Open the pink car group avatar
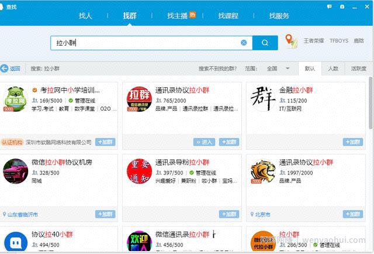The image size is (374, 254). [15, 171]
